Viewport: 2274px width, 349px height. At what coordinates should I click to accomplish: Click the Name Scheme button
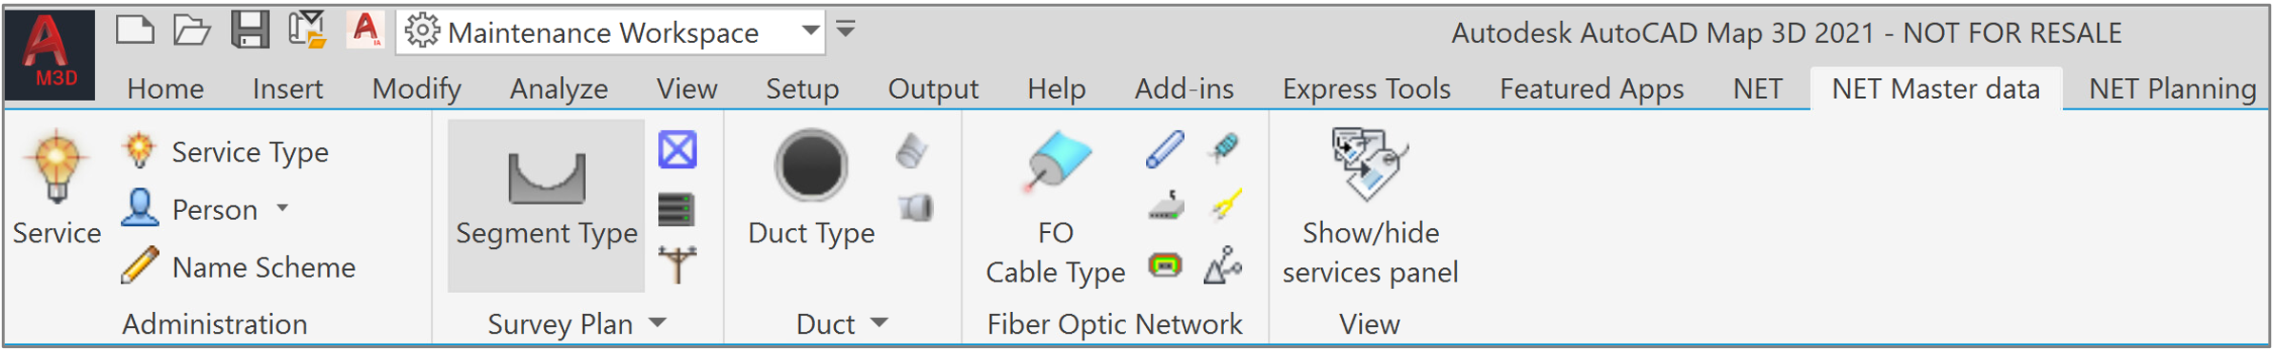pos(239,266)
